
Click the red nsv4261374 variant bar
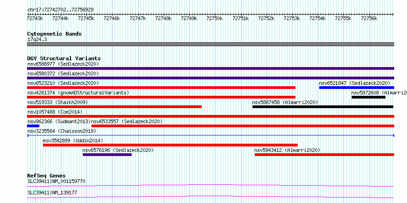coord(161,97)
